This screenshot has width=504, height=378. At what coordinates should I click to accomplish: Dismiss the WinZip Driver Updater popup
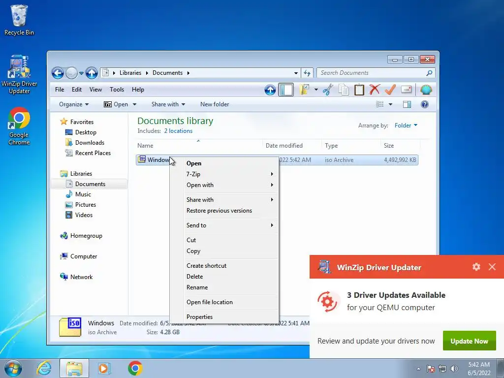(492, 267)
